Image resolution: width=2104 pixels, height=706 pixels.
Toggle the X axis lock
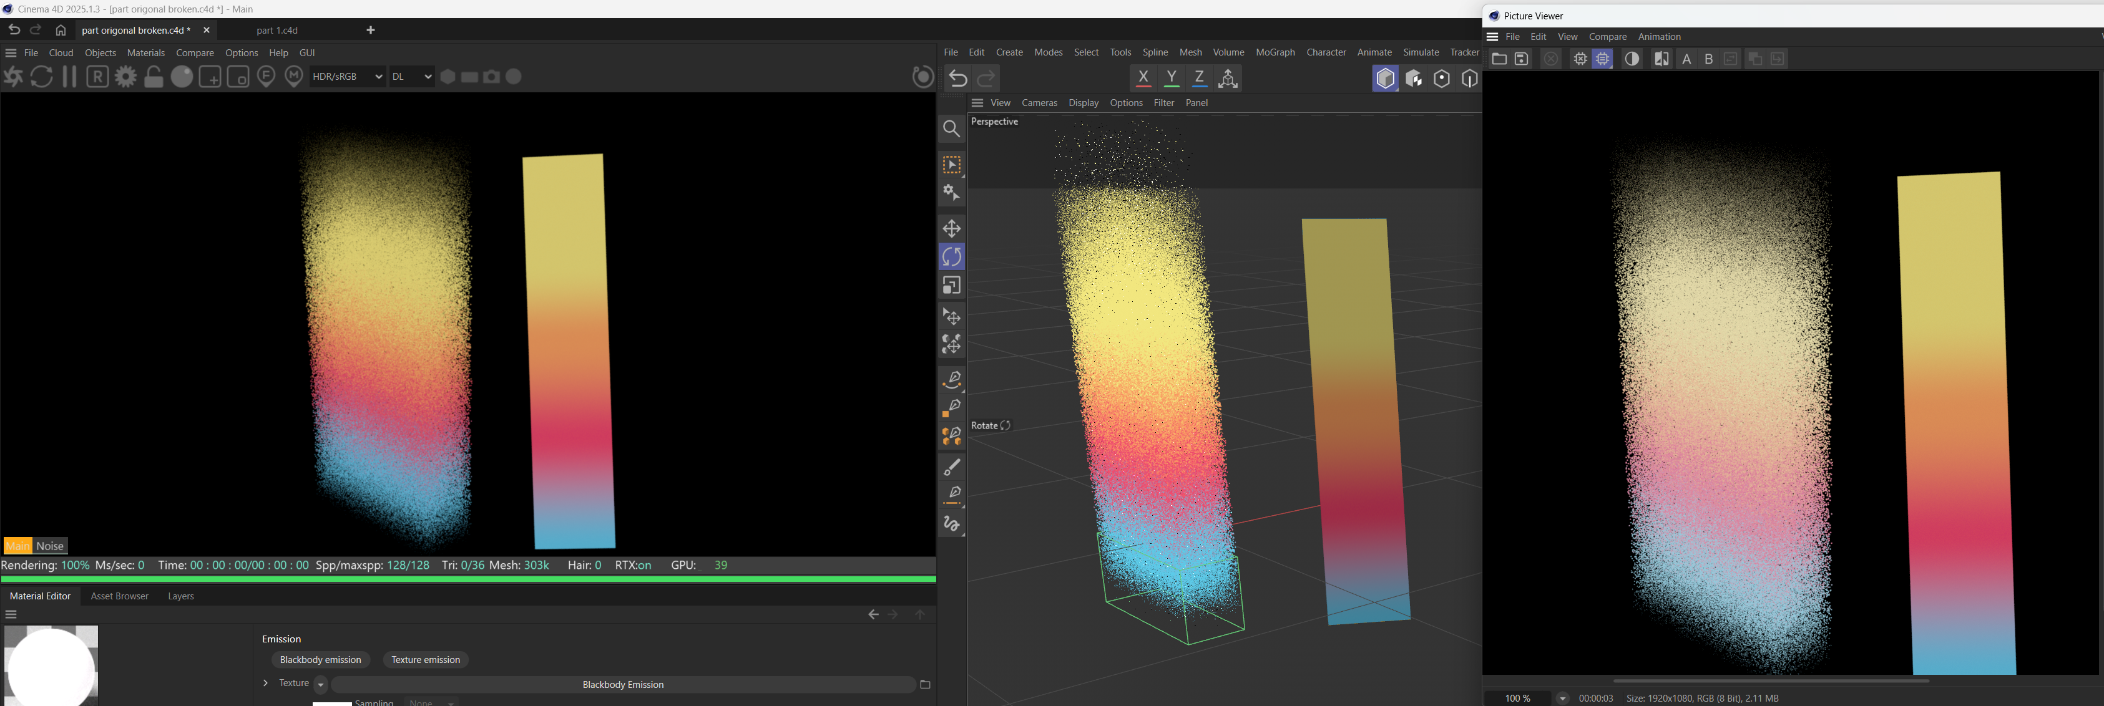click(1143, 77)
